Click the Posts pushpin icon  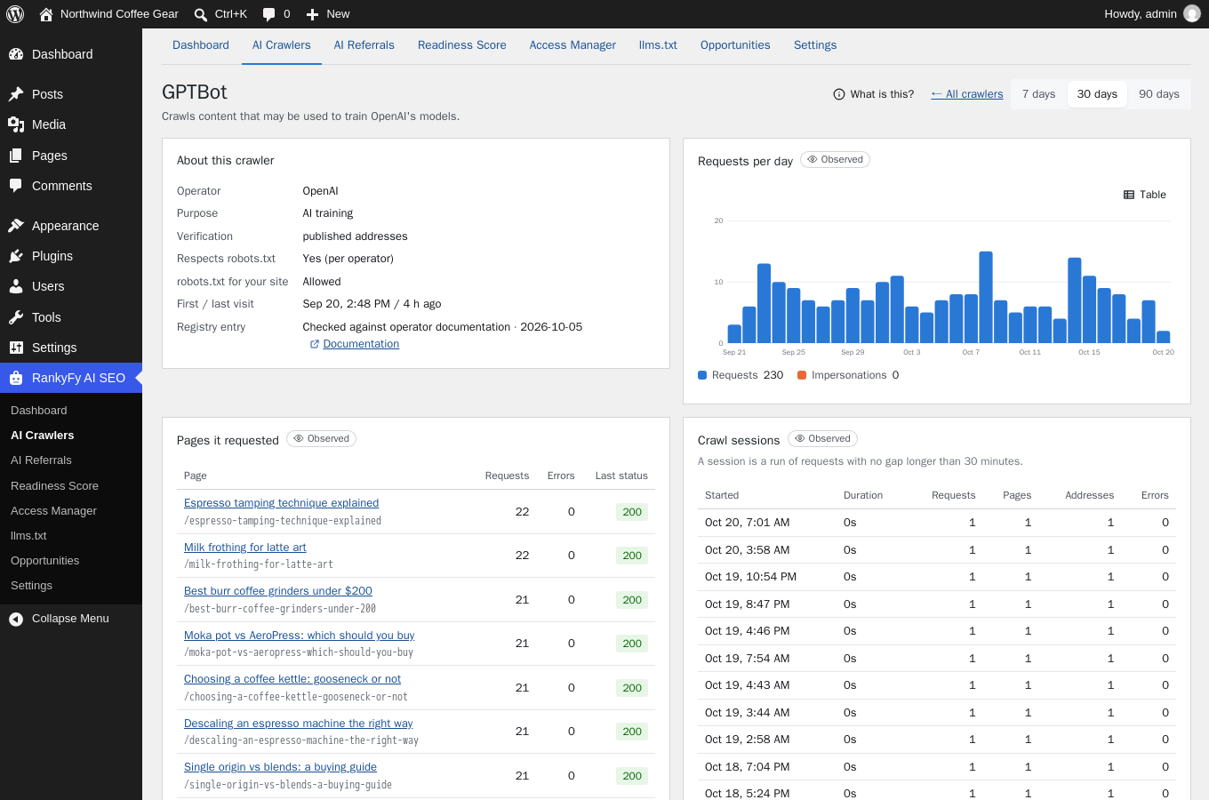[x=16, y=94]
